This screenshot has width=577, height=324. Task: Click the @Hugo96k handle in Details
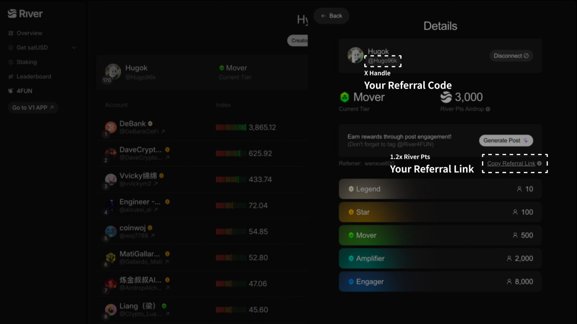382,61
